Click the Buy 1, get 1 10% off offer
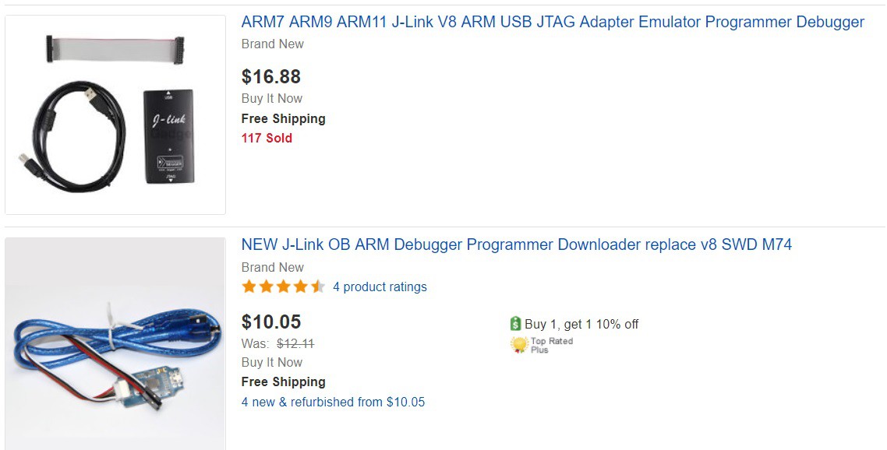887x450 pixels. pyautogui.click(x=581, y=324)
